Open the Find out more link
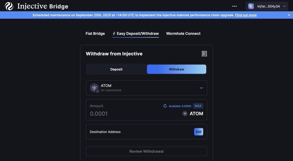Image resolution: width=293 pixels, height=161 pixels. pos(246,15)
